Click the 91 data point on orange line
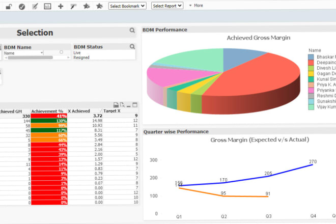The height and width of the screenshot is (224, 336). tap(268, 197)
